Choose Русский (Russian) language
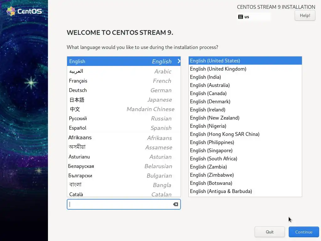Screen dimensions: 321x241 [124, 118]
